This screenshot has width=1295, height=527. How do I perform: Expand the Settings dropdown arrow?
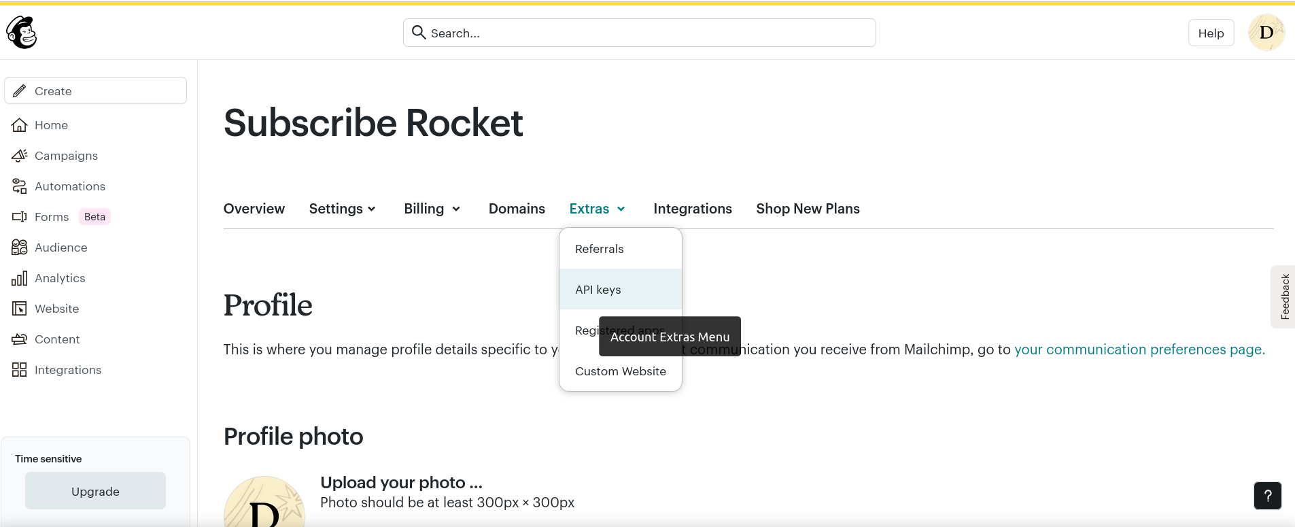[x=372, y=209]
